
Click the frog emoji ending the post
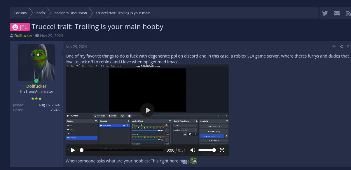click(194, 160)
